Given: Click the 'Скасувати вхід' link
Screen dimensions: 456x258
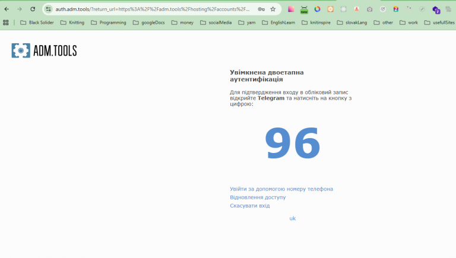Looking at the screenshot, I should pyautogui.click(x=249, y=206).
